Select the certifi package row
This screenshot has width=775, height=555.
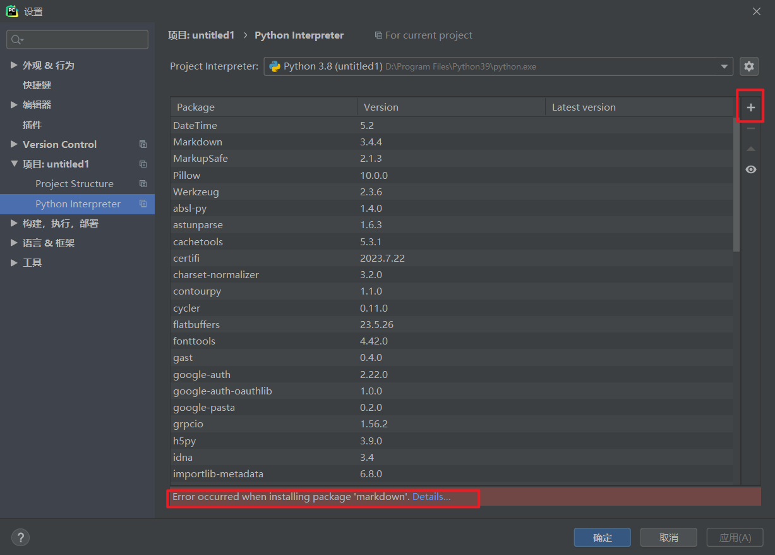coord(452,258)
